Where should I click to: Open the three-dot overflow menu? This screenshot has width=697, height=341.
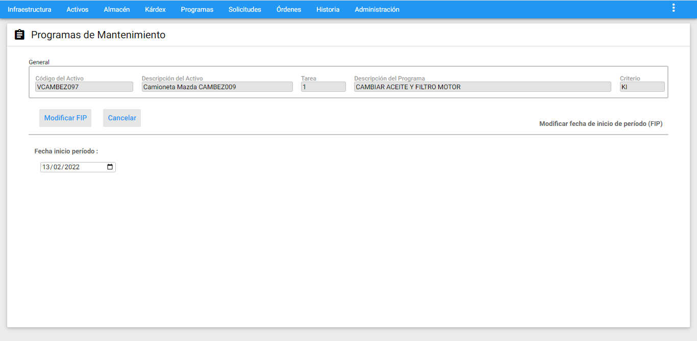pyautogui.click(x=674, y=8)
